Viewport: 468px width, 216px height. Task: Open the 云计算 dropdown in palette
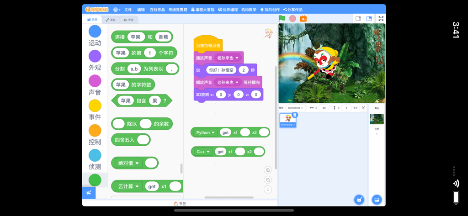[x=128, y=186]
